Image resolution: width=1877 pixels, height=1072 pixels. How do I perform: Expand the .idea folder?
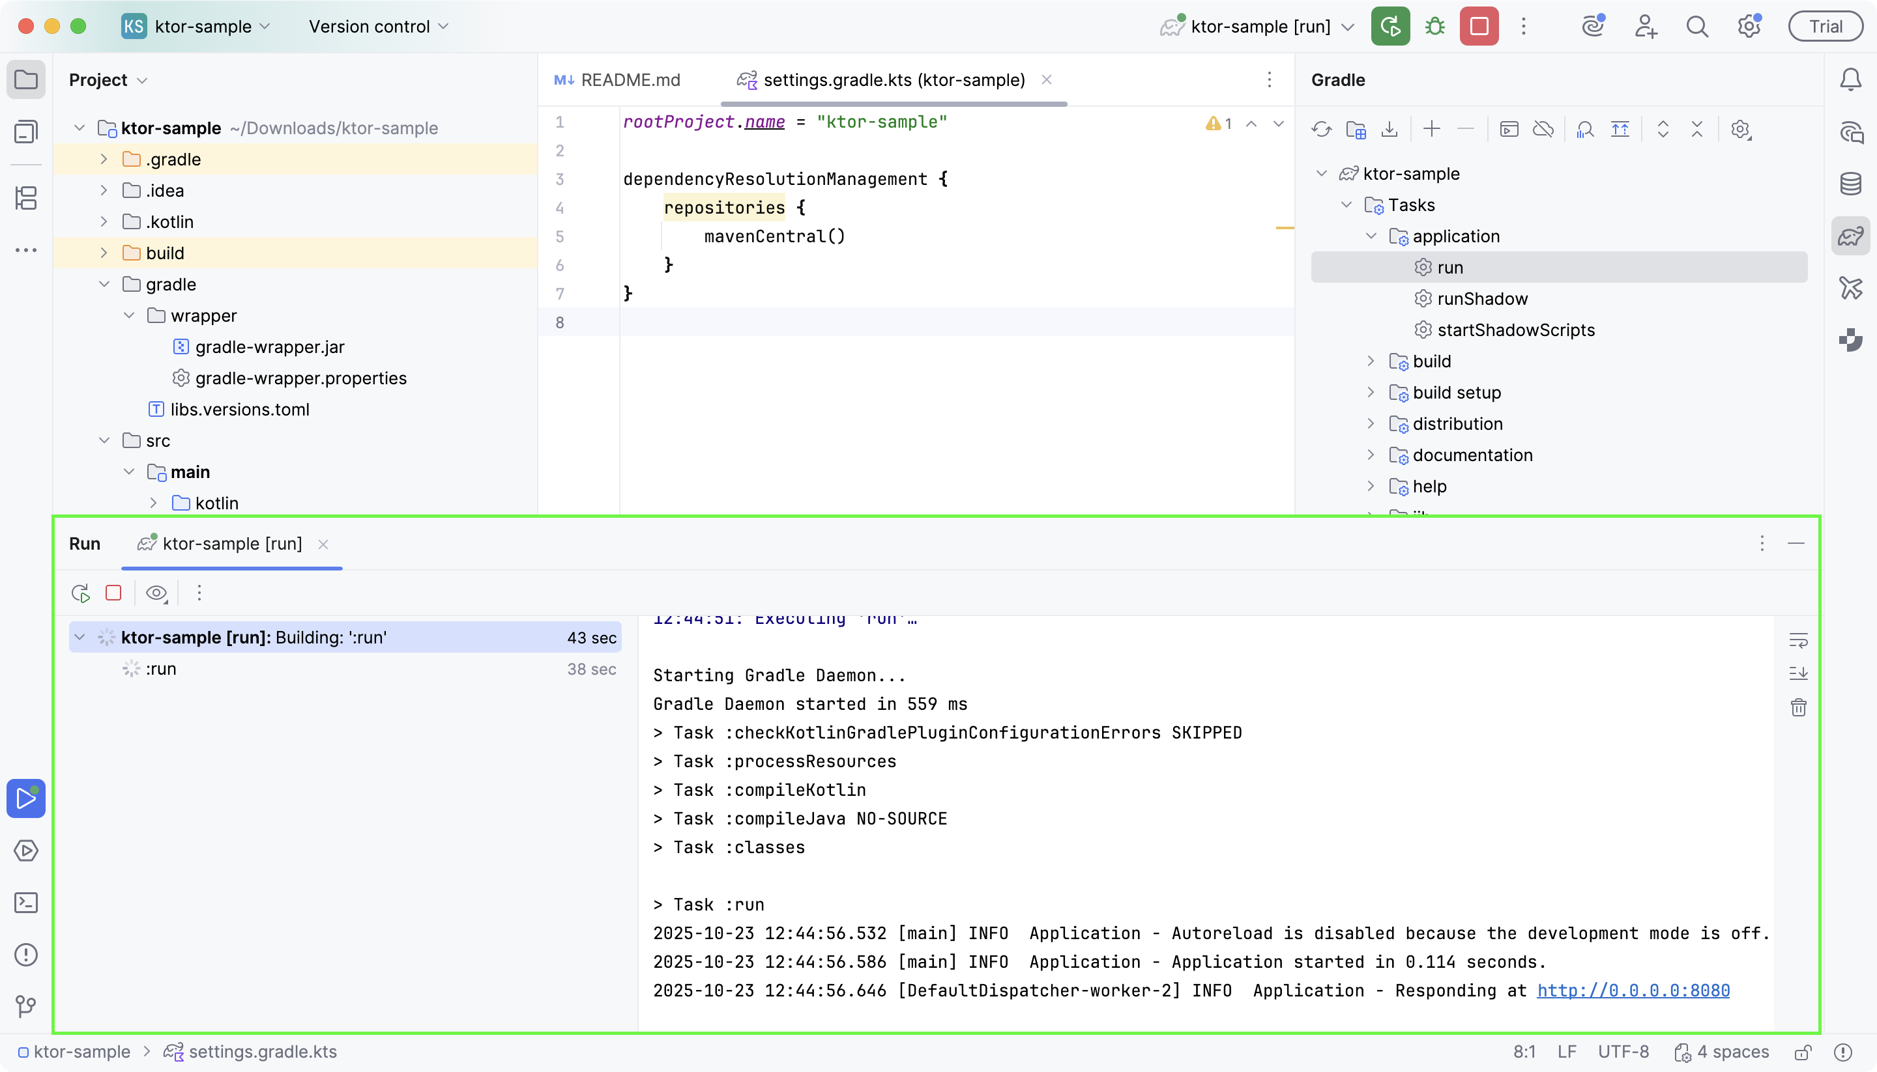click(x=104, y=191)
